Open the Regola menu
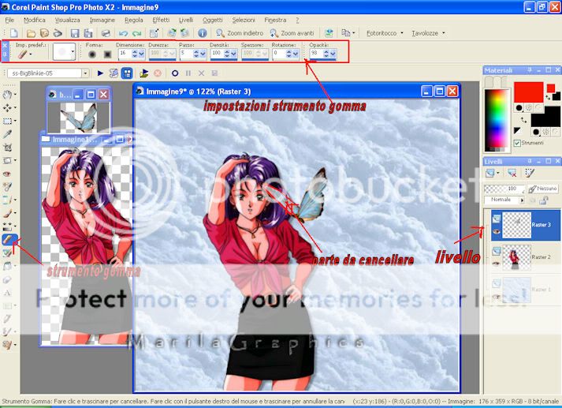 [134, 20]
